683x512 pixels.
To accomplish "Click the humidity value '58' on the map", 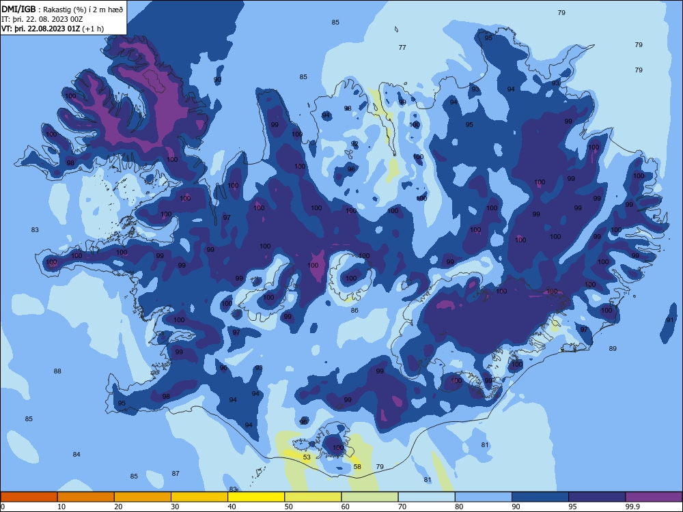I will click(x=357, y=467).
